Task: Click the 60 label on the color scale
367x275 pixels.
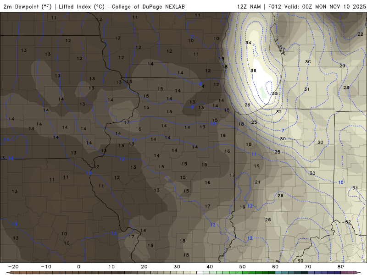Action: (x=275, y=267)
